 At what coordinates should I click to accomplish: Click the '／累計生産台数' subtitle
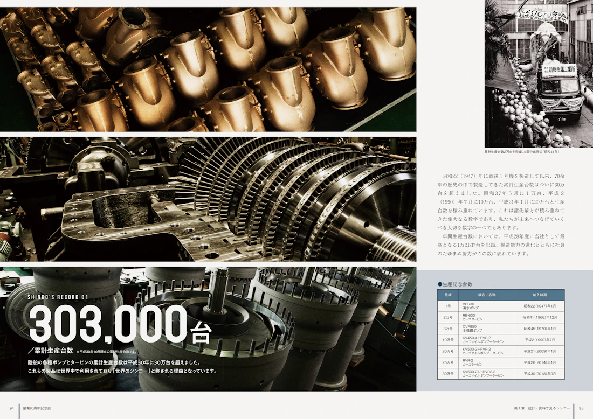click(50, 351)
